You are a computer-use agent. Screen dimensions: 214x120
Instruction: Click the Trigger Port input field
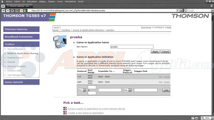click(146, 90)
